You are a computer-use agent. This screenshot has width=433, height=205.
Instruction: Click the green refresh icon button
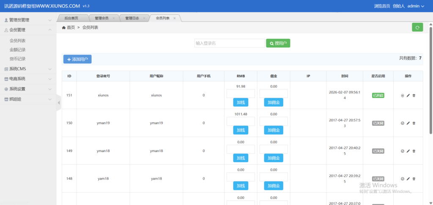tap(417, 27)
